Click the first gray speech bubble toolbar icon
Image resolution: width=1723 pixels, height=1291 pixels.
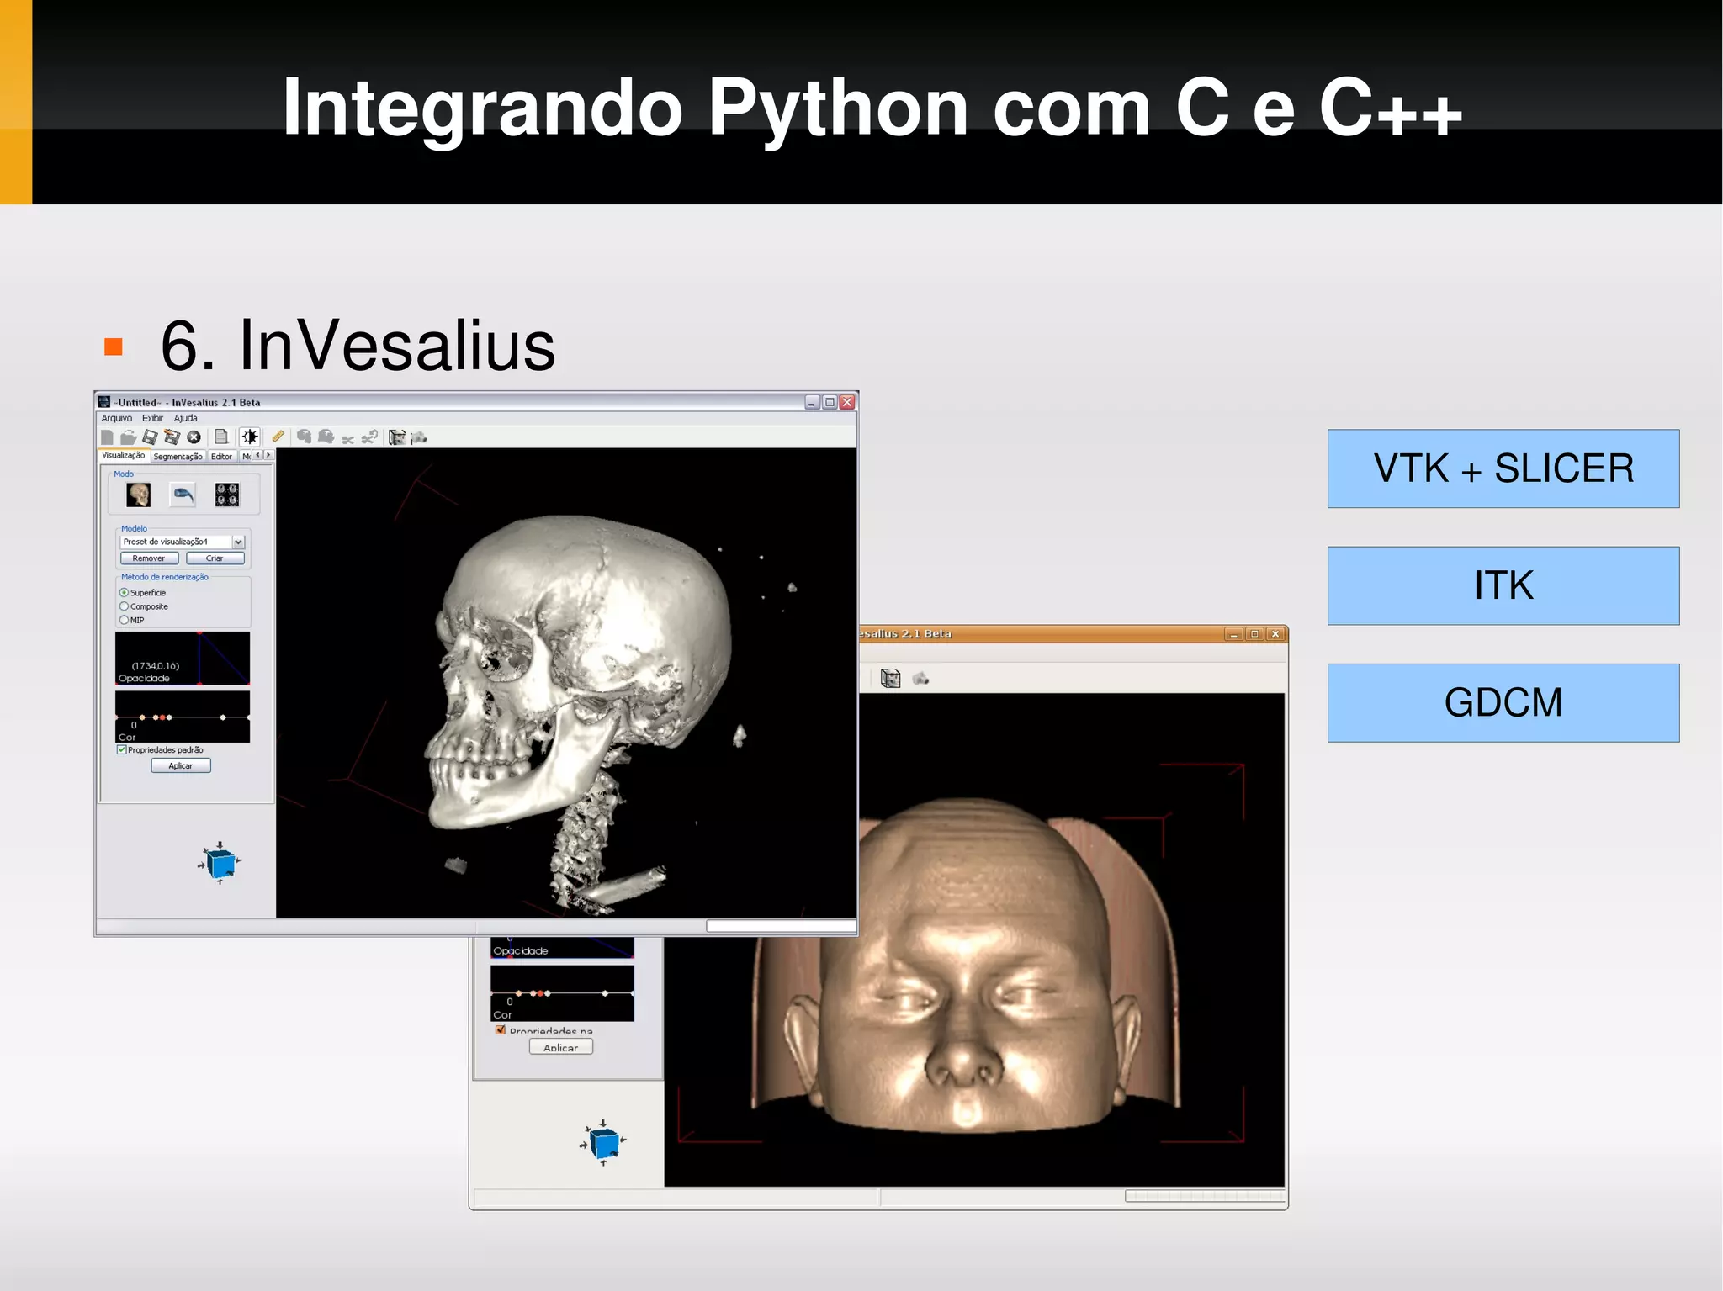[x=304, y=437]
